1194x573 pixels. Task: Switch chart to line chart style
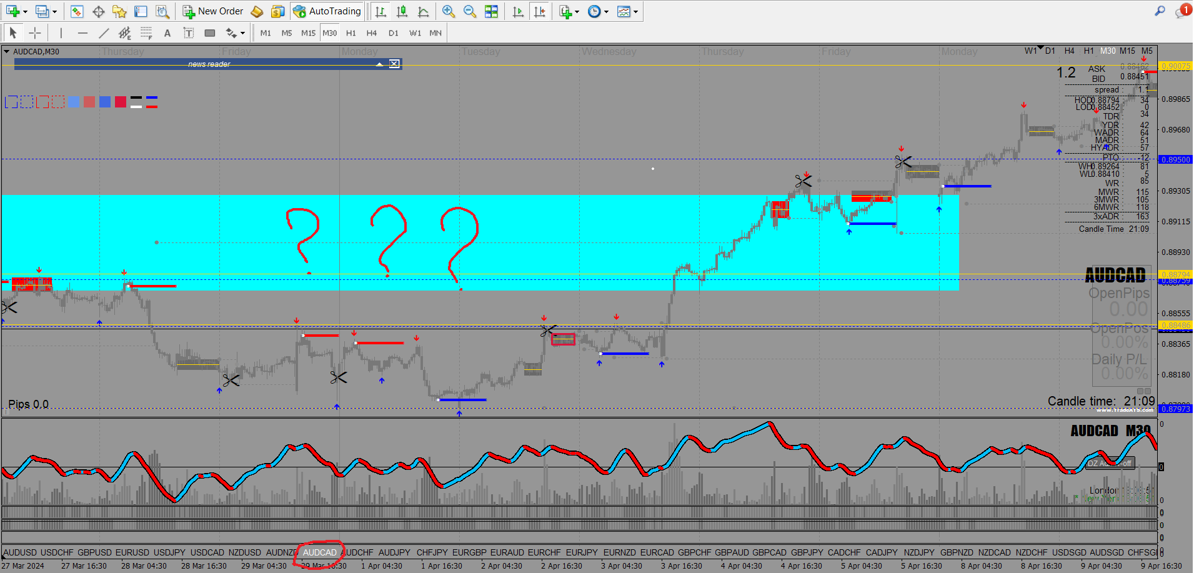(424, 11)
